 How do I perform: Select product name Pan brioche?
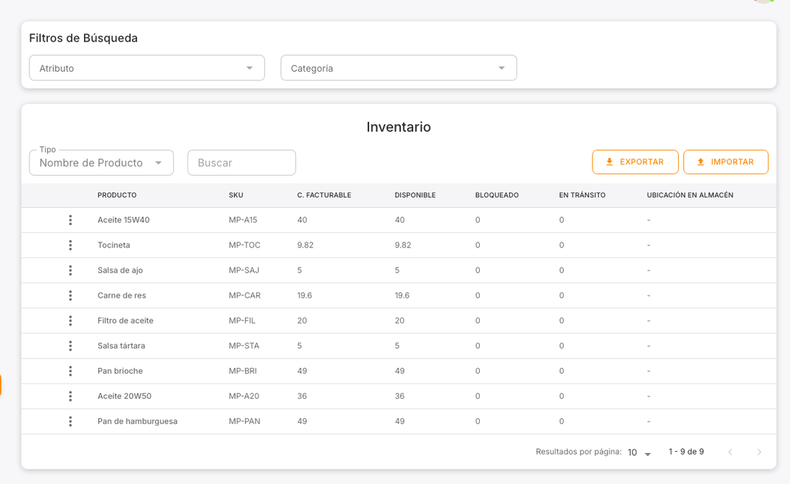point(120,371)
